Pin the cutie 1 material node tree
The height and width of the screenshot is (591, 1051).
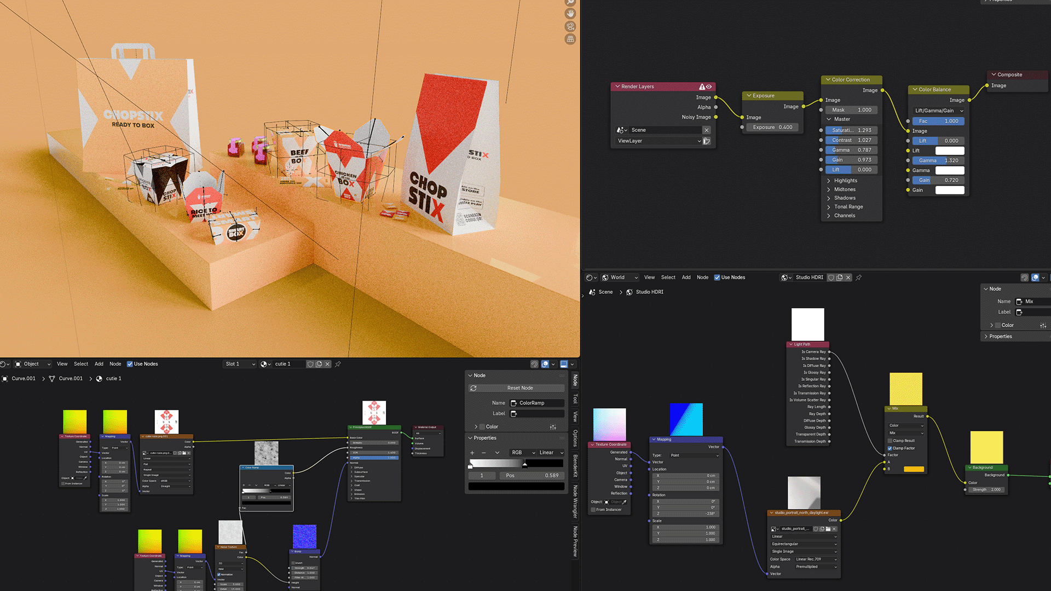coord(338,364)
